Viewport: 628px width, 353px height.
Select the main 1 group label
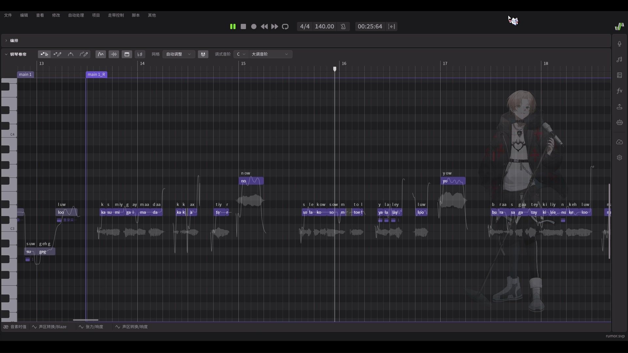tap(26, 75)
